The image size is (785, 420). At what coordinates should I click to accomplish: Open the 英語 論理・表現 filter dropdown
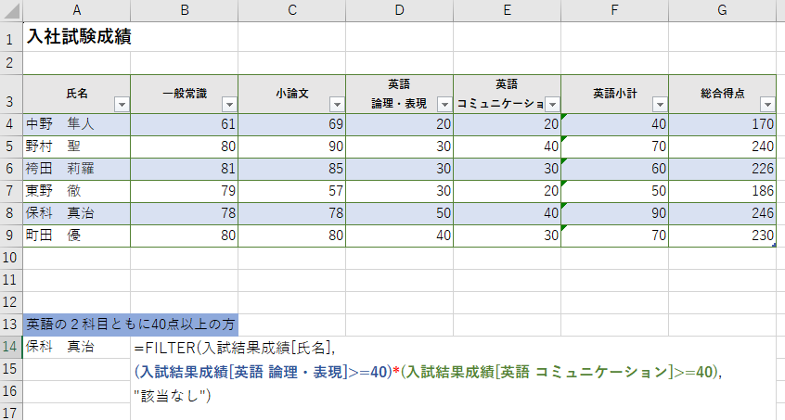point(444,104)
